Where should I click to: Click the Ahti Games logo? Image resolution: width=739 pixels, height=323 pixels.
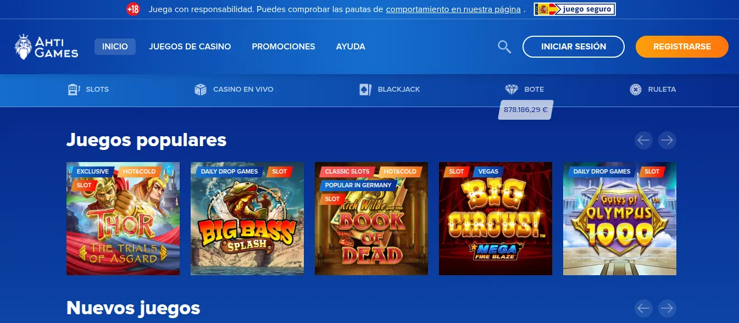46,47
